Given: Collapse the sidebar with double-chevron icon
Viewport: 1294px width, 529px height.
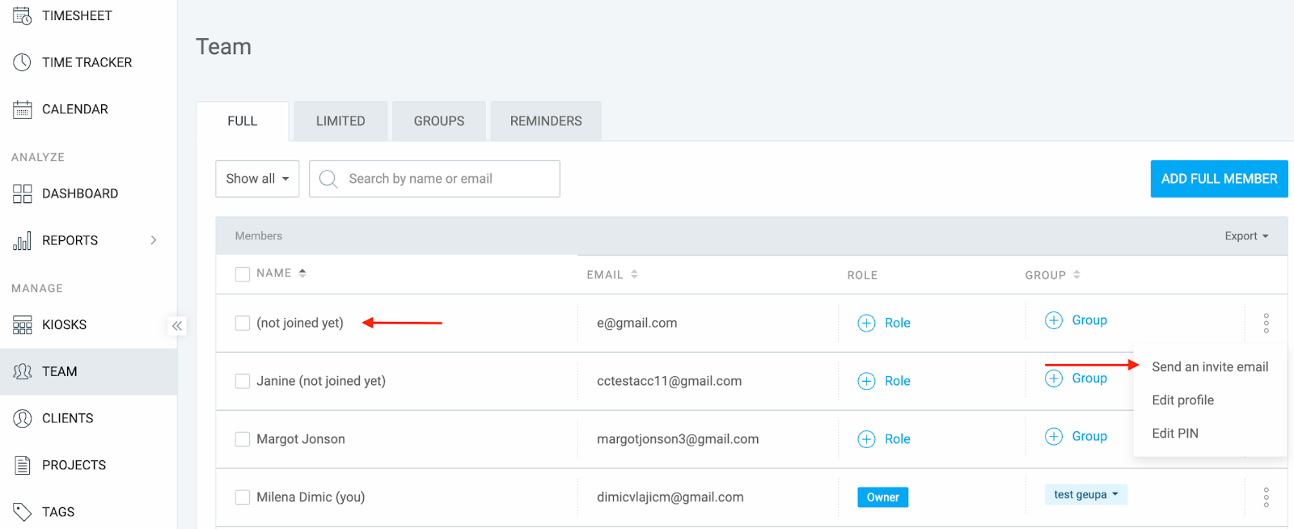Looking at the screenshot, I should click(x=177, y=326).
